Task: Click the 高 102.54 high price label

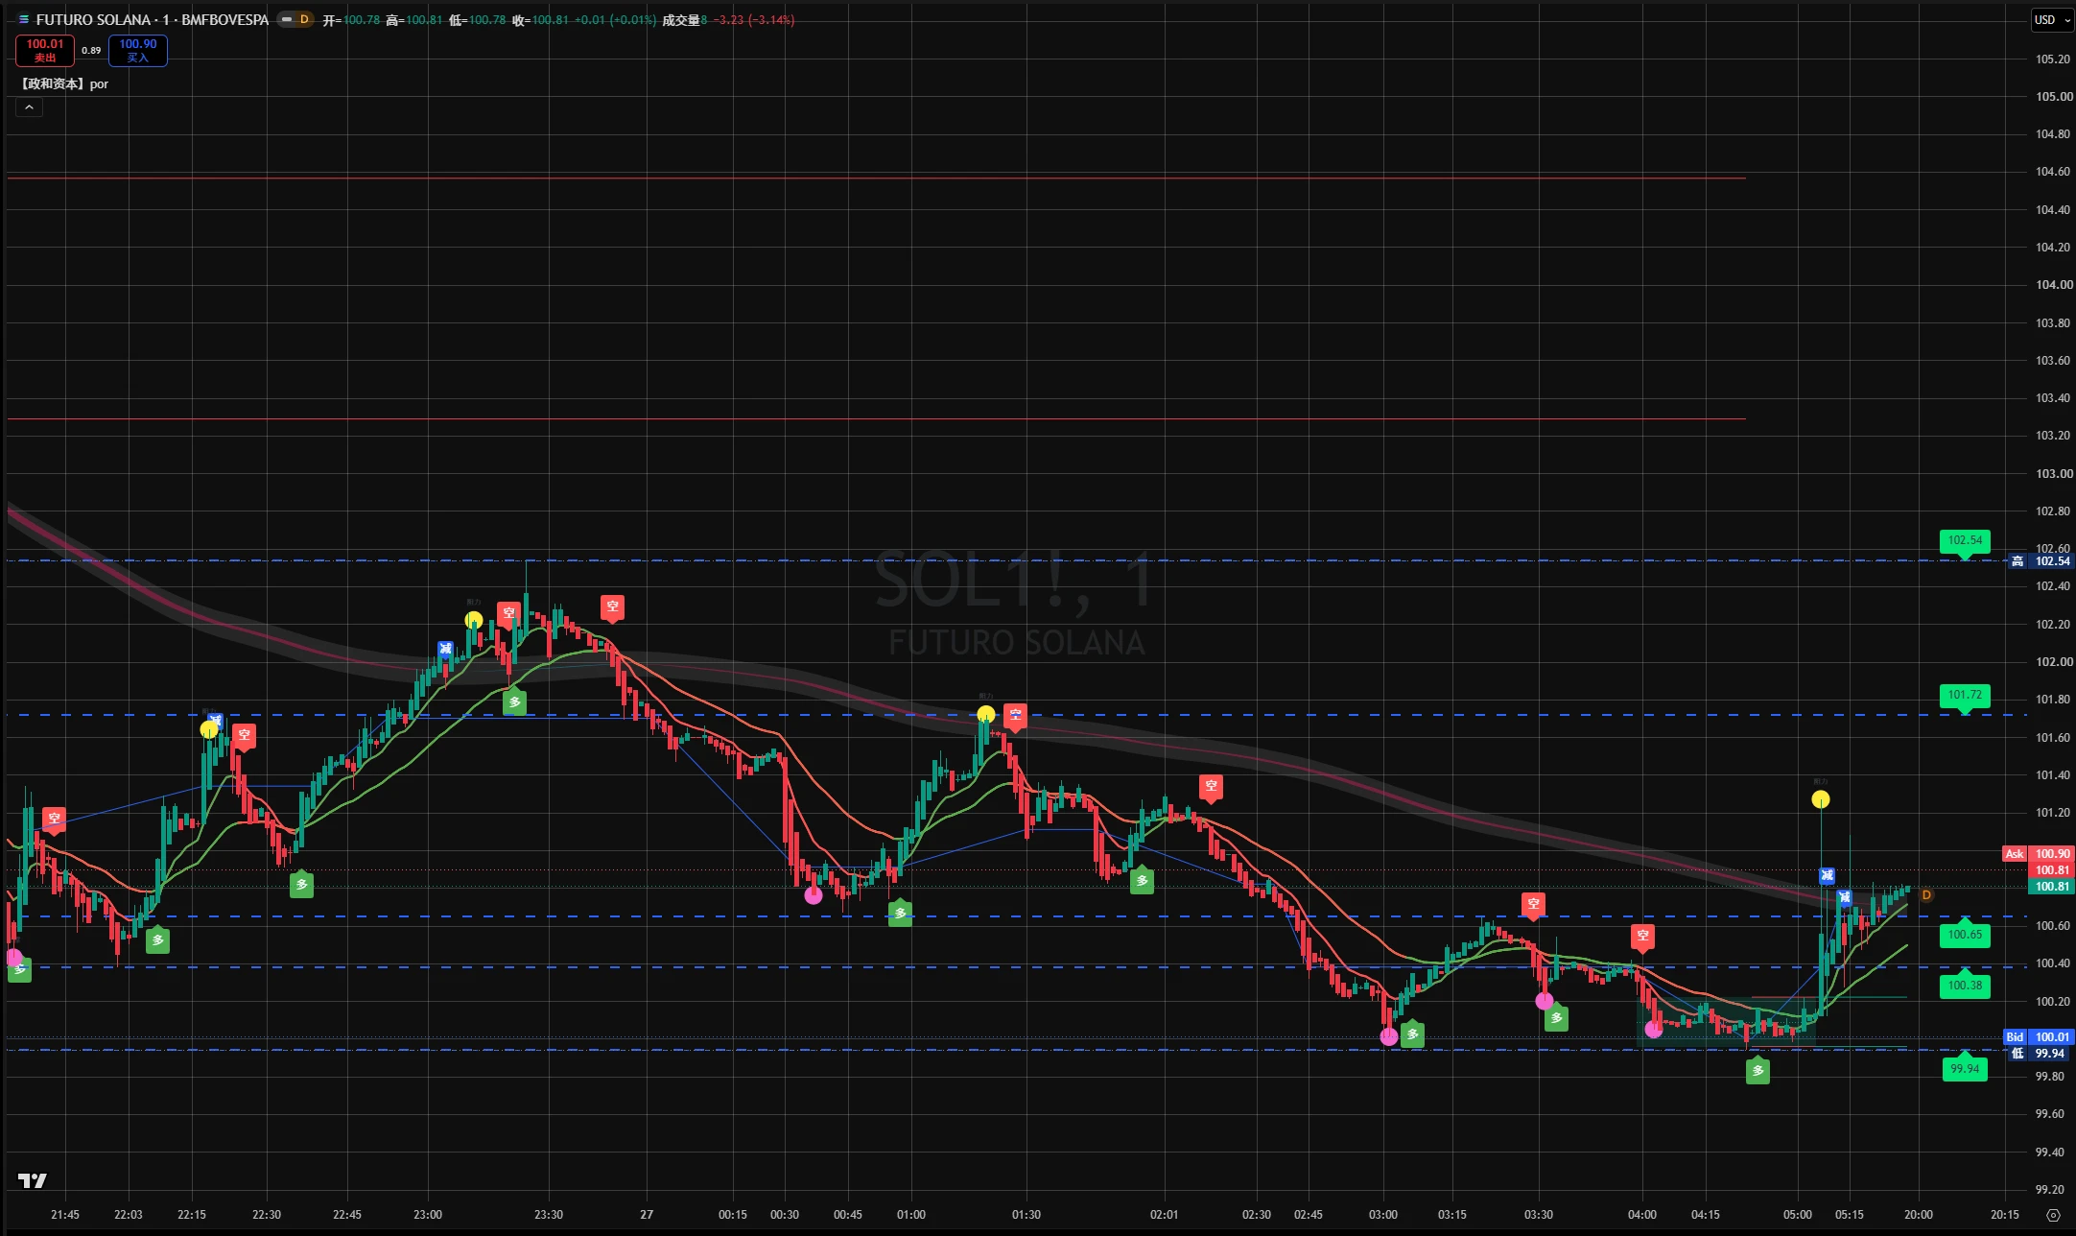Action: point(2041,561)
